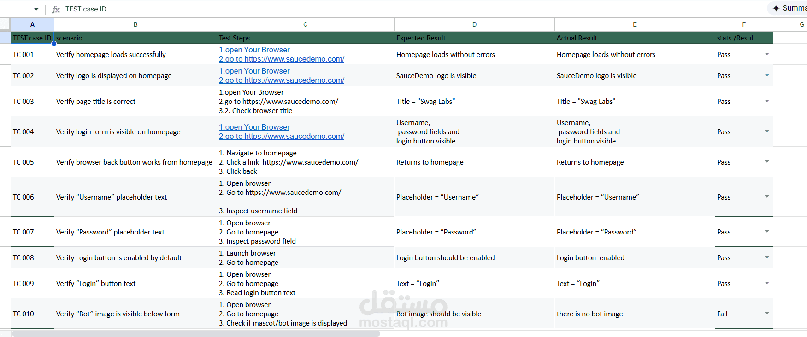Open the Pass dropdown for TC 006
Viewport: 807px width, 337px height.
tap(767, 197)
